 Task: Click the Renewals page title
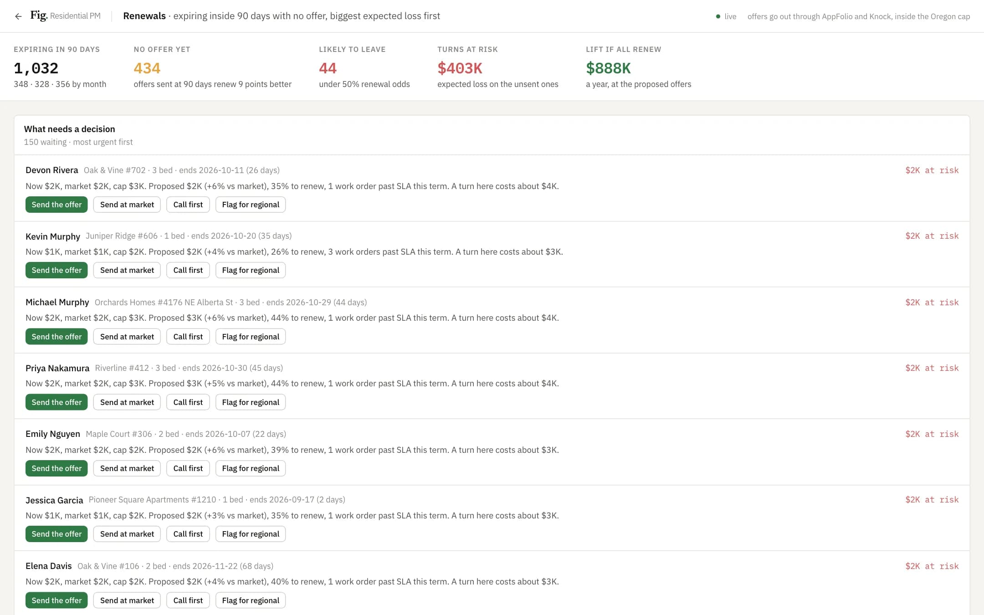coord(144,16)
